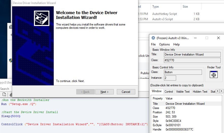Click the Property column header
Viewport: 224px width, 133px height.
[158, 98]
